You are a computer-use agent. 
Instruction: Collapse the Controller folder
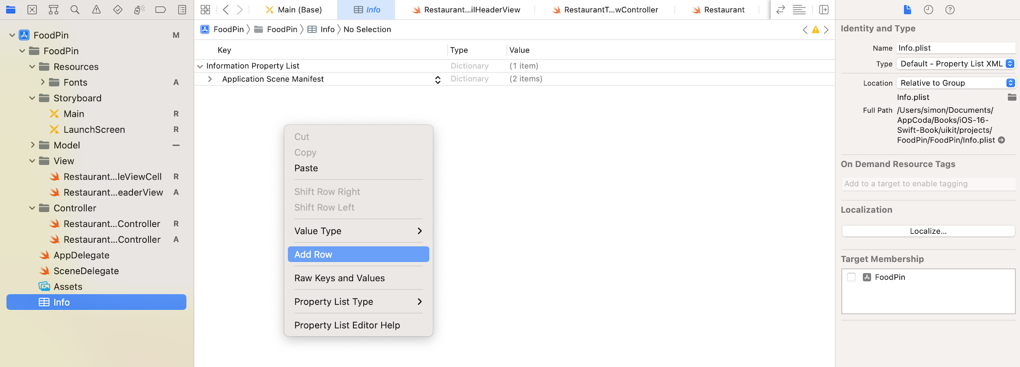pyautogui.click(x=32, y=208)
